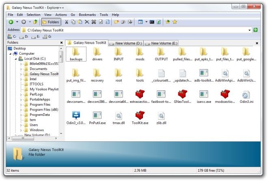Close the current tab with X
Screen dimensions: 268x181
tap(257, 43)
